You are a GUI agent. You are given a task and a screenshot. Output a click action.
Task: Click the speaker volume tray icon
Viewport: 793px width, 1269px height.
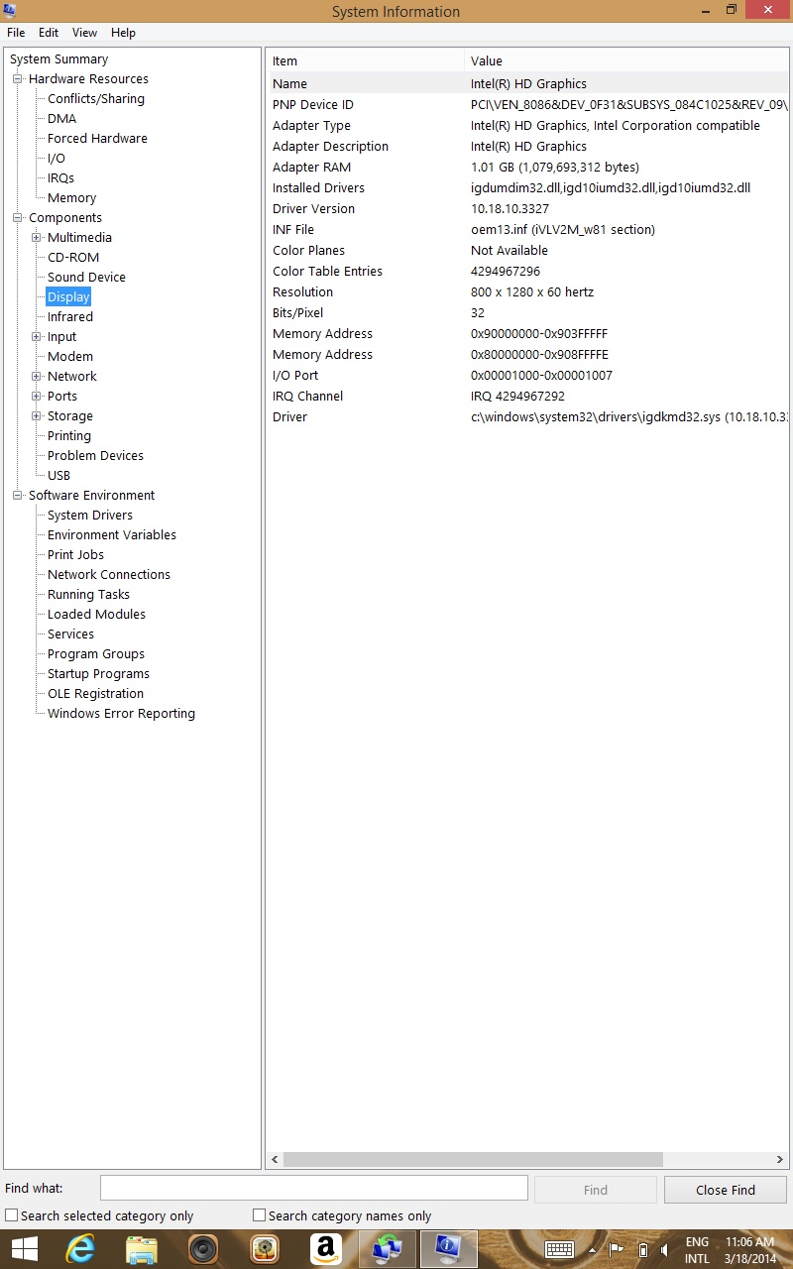pyautogui.click(x=666, y=1249)
